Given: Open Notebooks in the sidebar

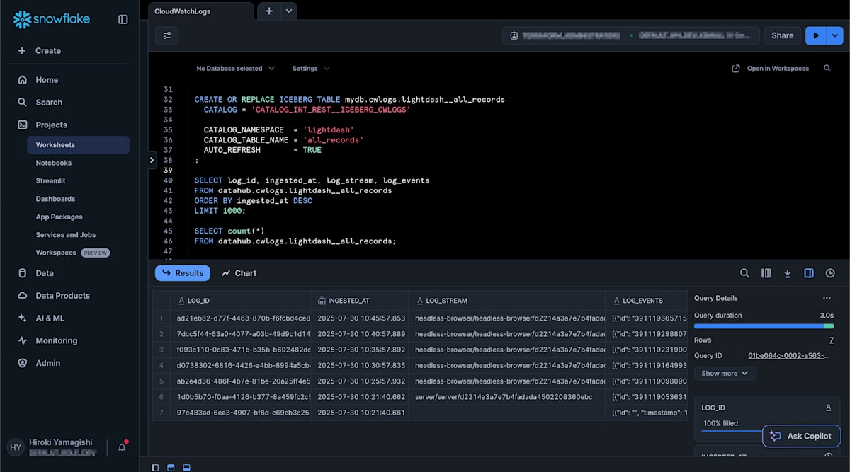Looking at the screenshot, I should 54,163.
